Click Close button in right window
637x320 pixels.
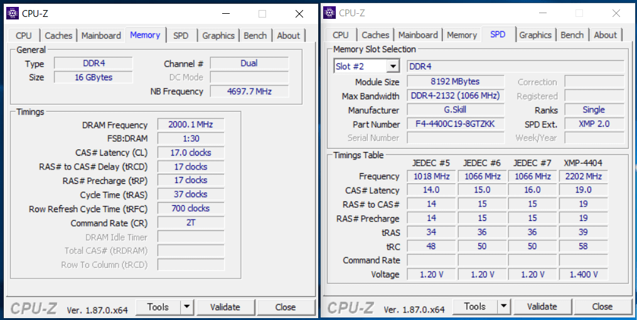[x=602, y=306]
